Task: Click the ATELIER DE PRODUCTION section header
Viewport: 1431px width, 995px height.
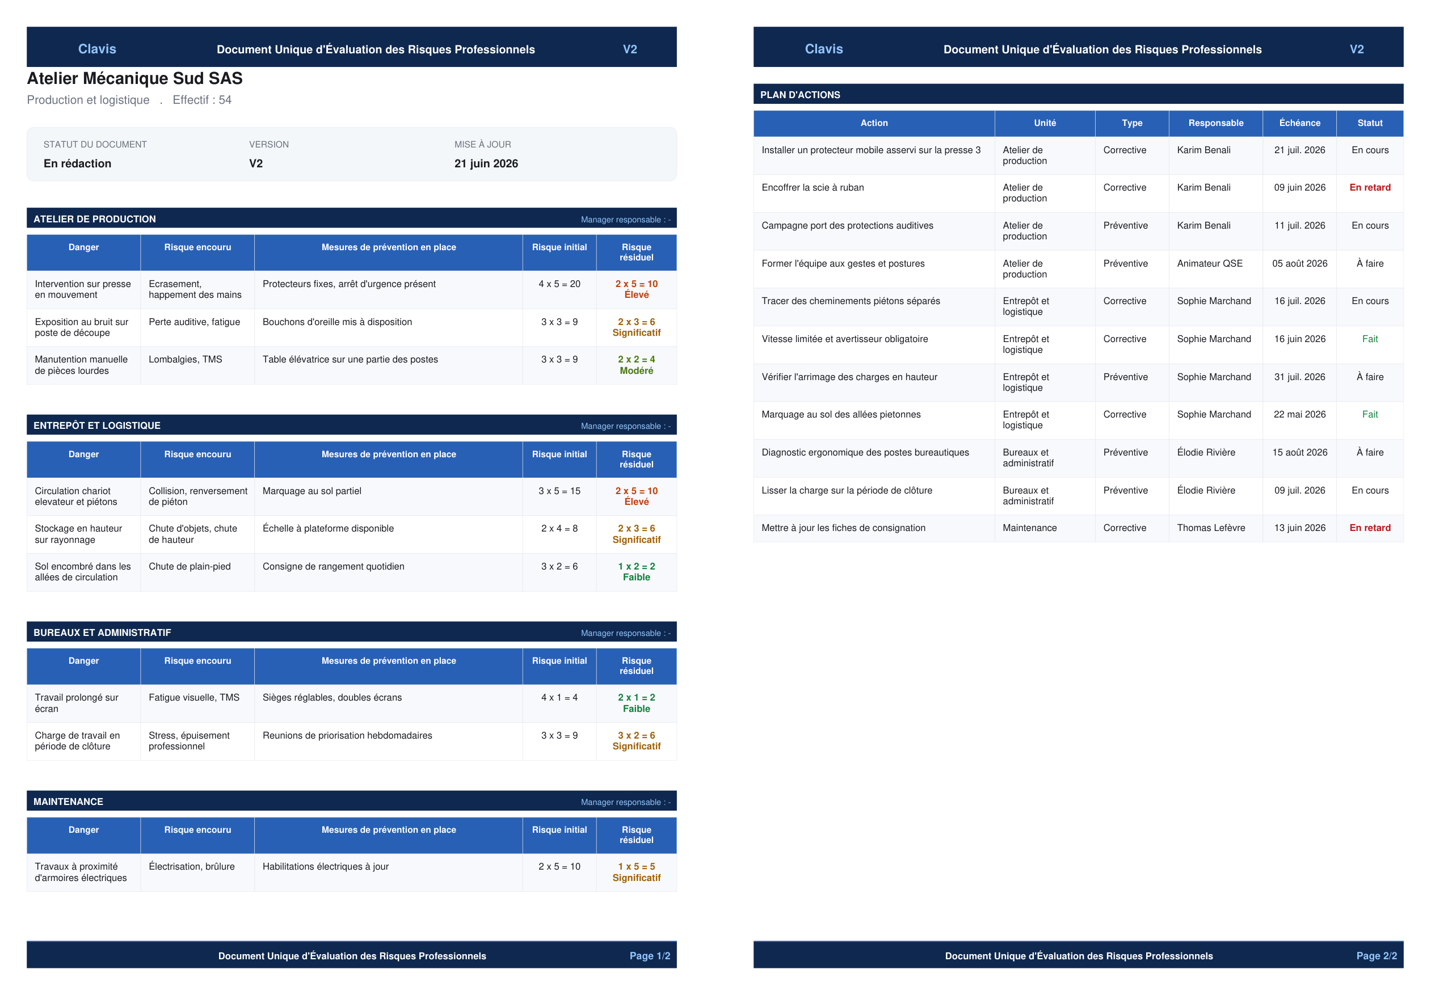Action: [x=352, y=219]
